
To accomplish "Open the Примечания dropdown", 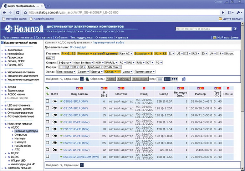I will pos(144,72).
